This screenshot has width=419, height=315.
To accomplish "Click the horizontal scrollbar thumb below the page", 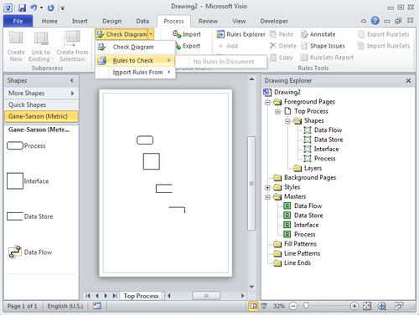I will click(x=206, y=296).
